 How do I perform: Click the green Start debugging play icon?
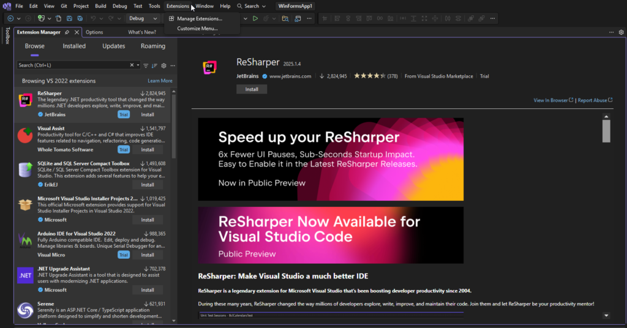point(255,18)
